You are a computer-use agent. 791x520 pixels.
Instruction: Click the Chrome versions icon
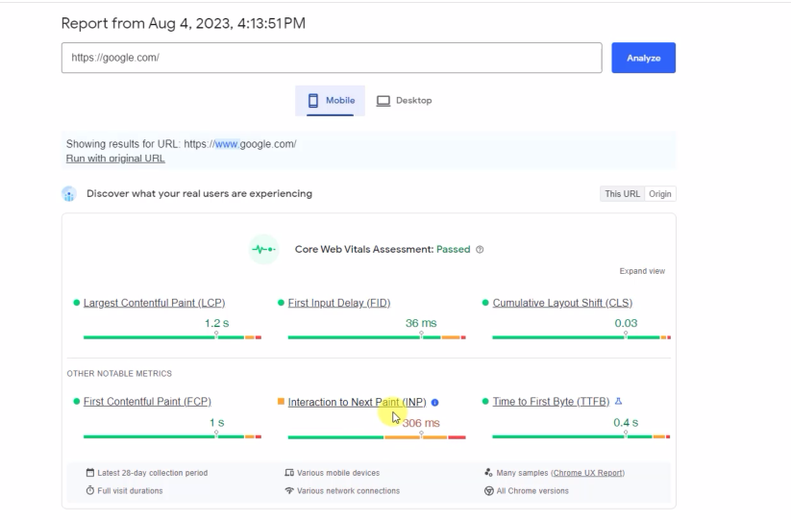(489, 491)
